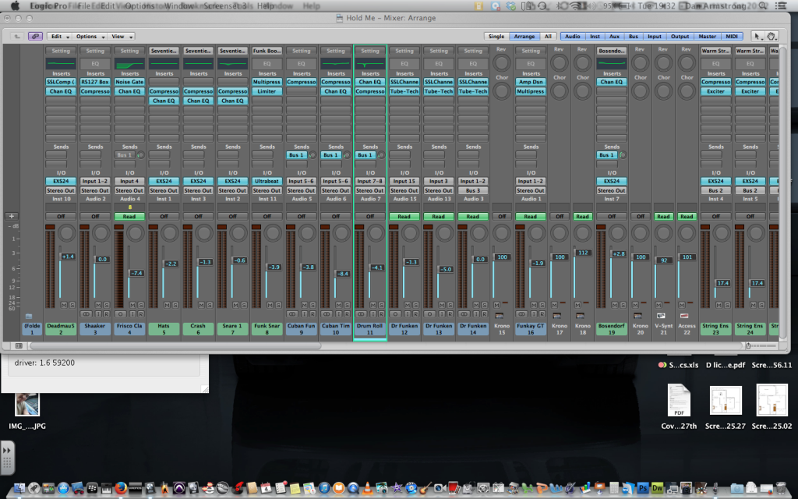Mute the Funkay GT channel strip

click(534, 305)
